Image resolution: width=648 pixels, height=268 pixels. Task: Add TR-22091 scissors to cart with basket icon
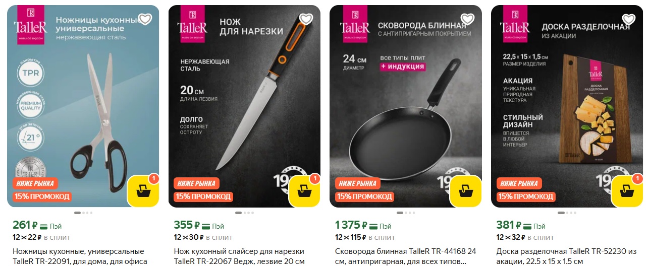(x=143, y=191)
